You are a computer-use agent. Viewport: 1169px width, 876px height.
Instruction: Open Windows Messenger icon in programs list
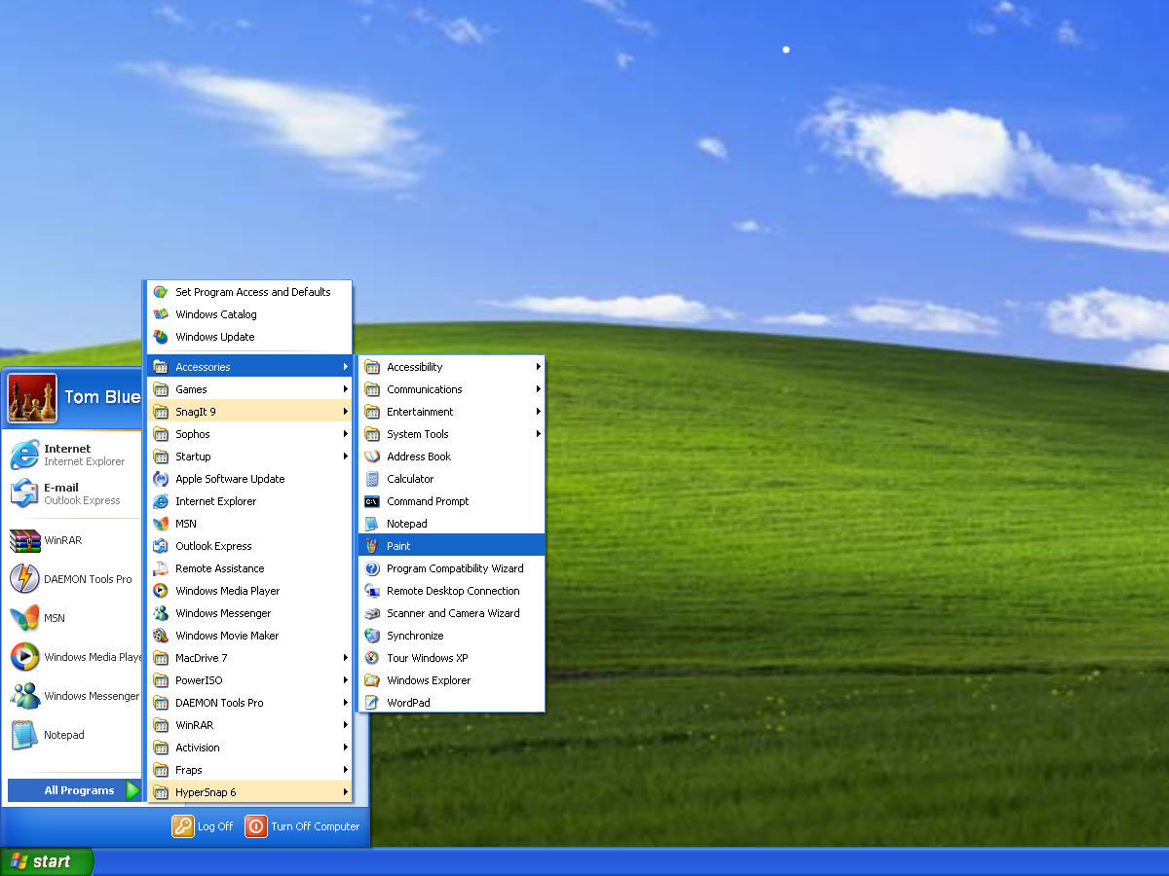[161, 613]
